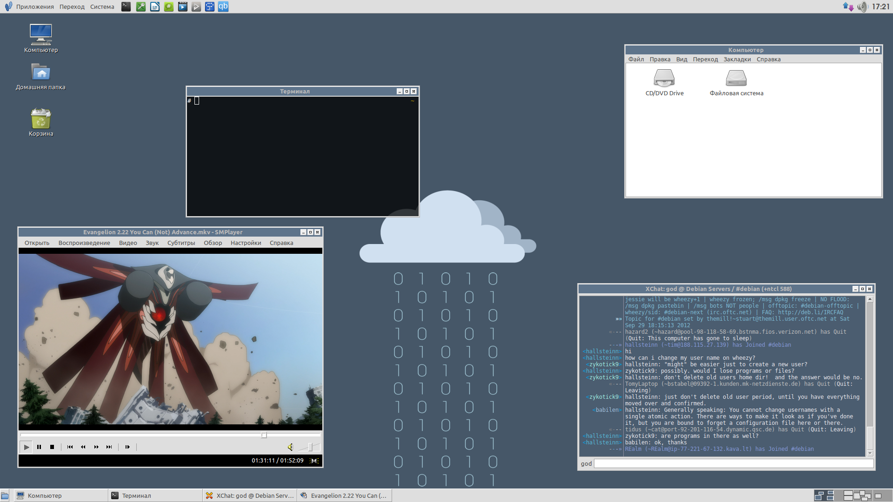Screen dimensions: 893x502
Task: Open qBittorrent from the top panel
Action: pos(223,7)
